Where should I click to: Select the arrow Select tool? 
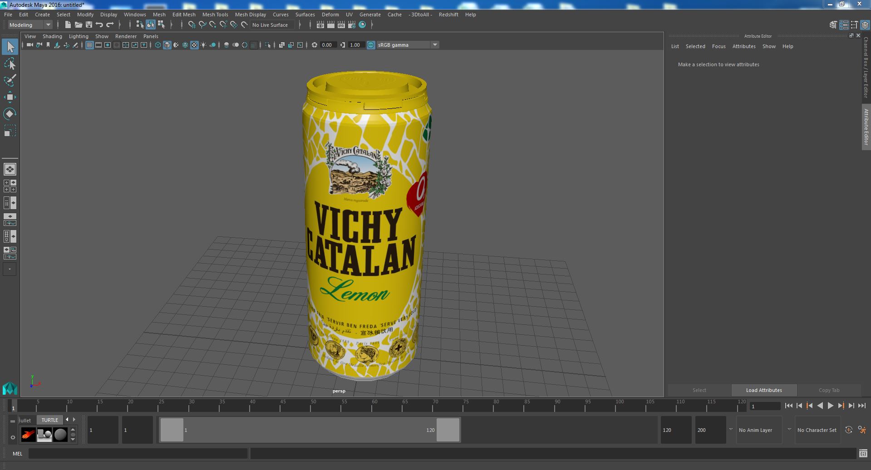click(x=10, y=47)
